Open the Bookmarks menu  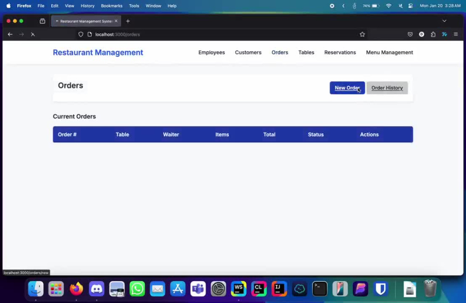(x=111, y=6)
